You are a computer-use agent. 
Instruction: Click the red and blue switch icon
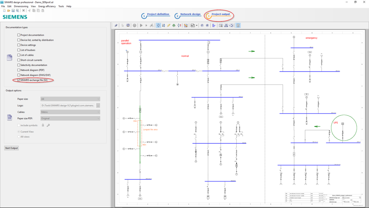(x=179, y=25)
